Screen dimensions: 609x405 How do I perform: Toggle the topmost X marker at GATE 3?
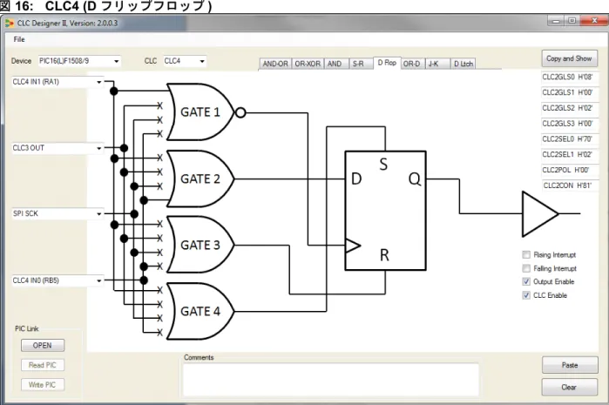click(x=159, y=224)
